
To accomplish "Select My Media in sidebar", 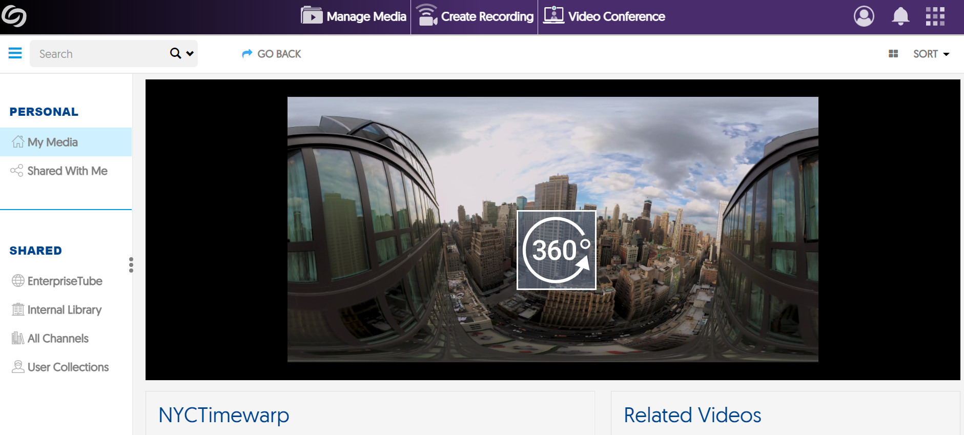I will click(x=53, y=142).
